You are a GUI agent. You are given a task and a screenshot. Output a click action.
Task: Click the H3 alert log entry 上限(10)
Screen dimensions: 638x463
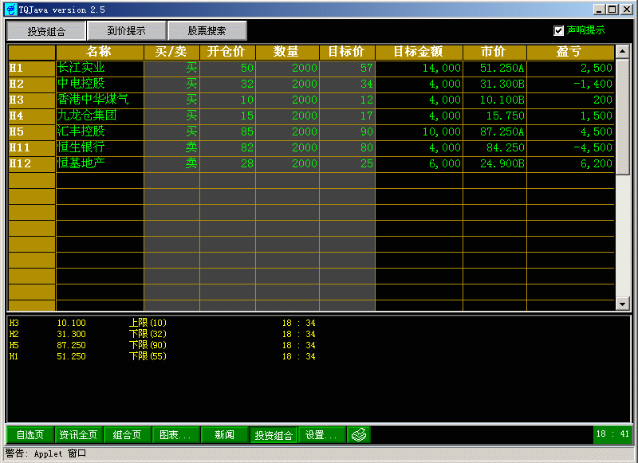coord(148,323)
